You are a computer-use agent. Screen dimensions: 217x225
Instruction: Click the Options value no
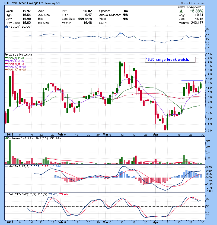point(126,11)
